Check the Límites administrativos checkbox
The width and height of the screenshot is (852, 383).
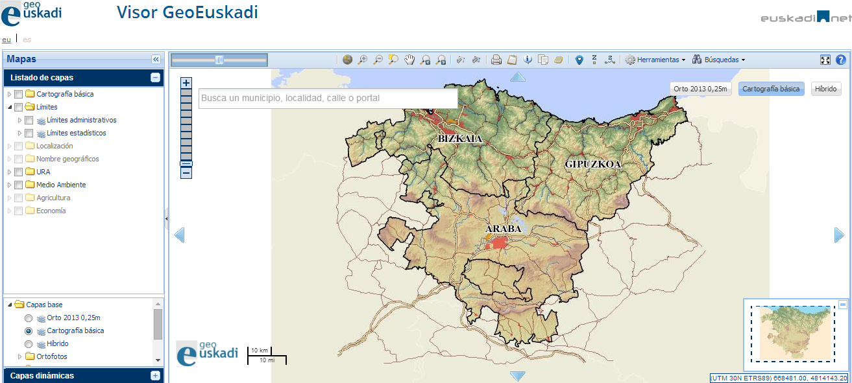[x=29, y=121]
